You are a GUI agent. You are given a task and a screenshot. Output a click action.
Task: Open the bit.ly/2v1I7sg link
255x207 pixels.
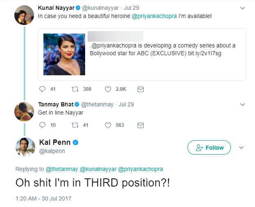[x=205, y=54]
